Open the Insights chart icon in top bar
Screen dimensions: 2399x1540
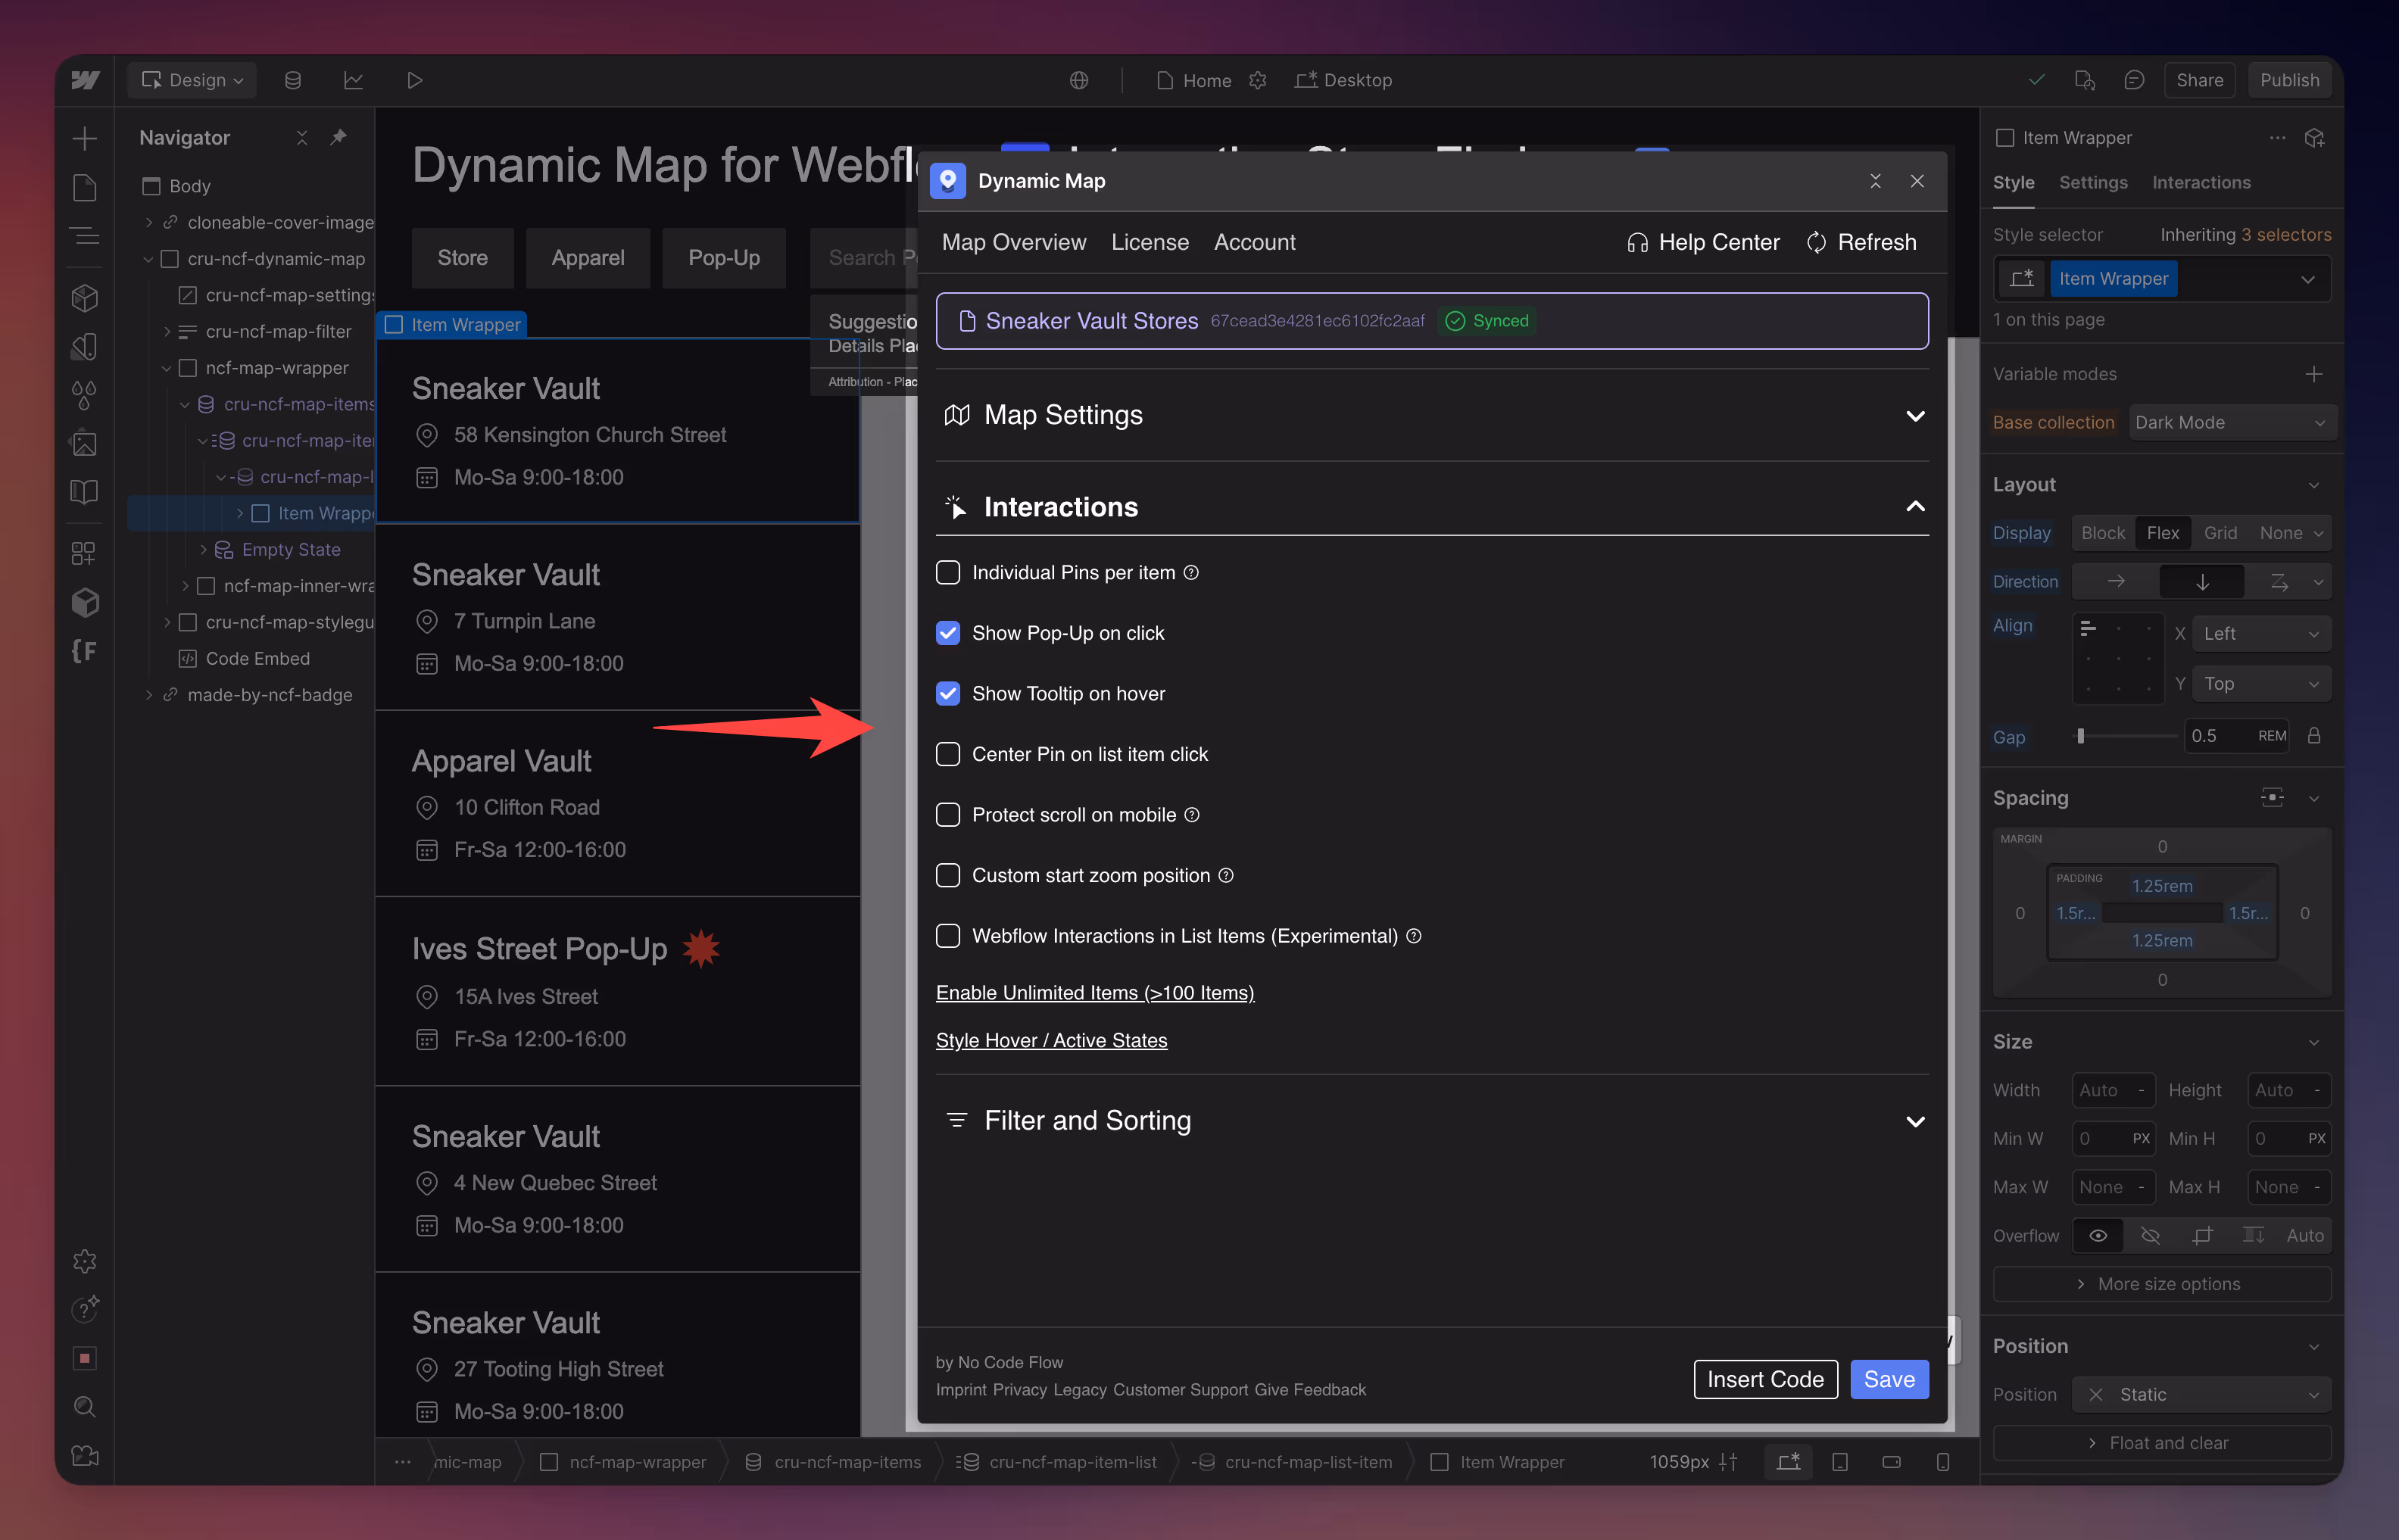353,80
